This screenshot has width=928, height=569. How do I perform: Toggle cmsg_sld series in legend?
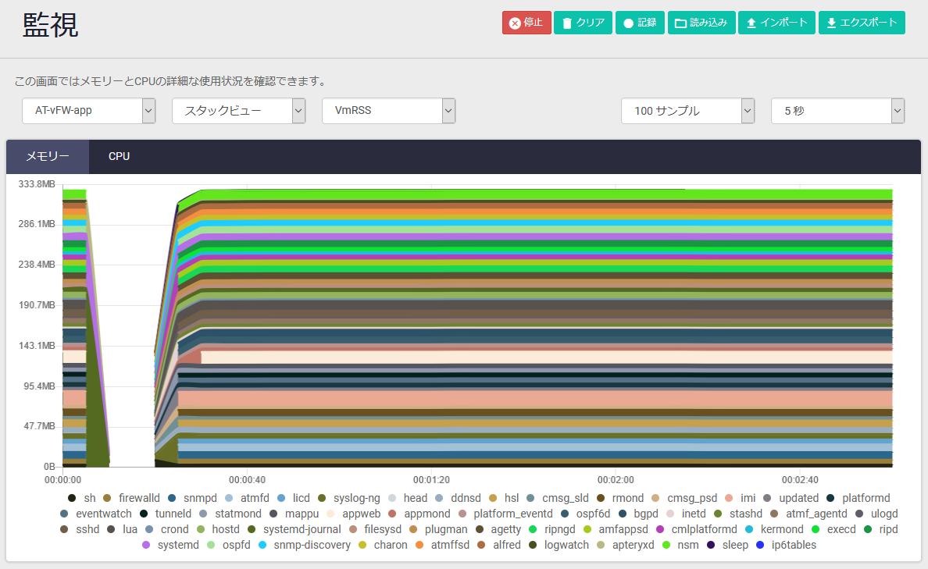click(558, 498)
